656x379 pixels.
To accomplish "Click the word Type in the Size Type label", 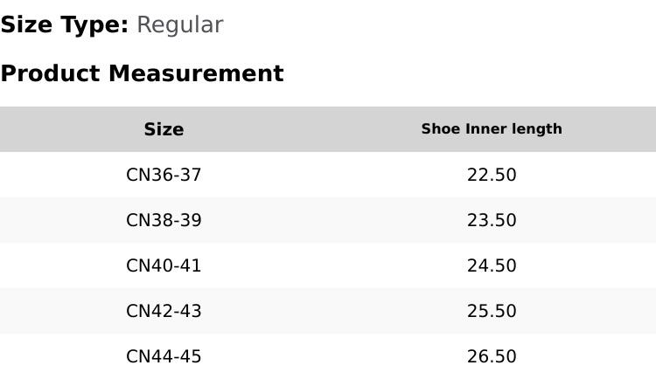I will (94, 25).
